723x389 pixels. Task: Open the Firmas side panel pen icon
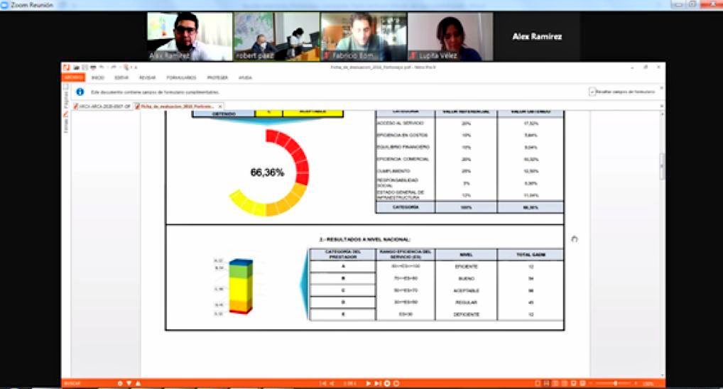66,114
